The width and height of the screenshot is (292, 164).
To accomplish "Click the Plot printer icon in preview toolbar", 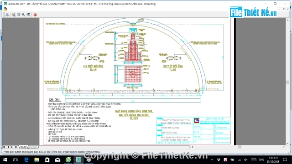I will pos(7,15).
